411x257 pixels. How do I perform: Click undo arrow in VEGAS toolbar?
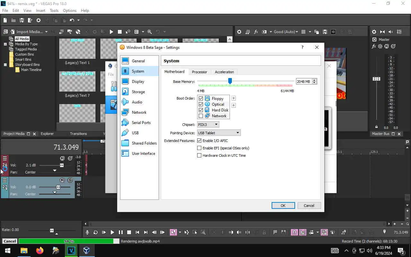pos(72,20)
